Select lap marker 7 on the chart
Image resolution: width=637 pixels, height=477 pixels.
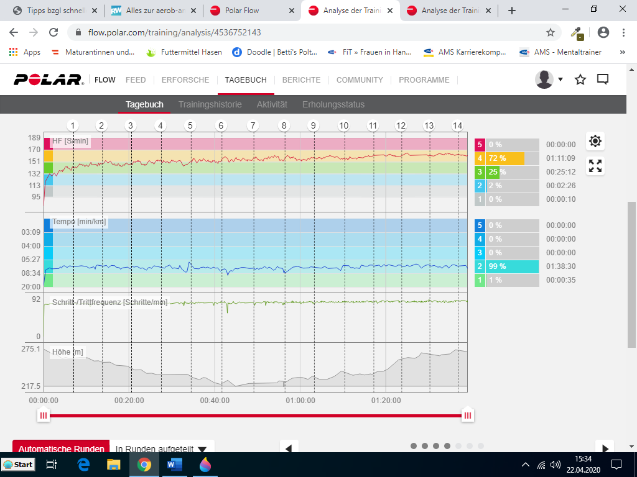point(253,125)
